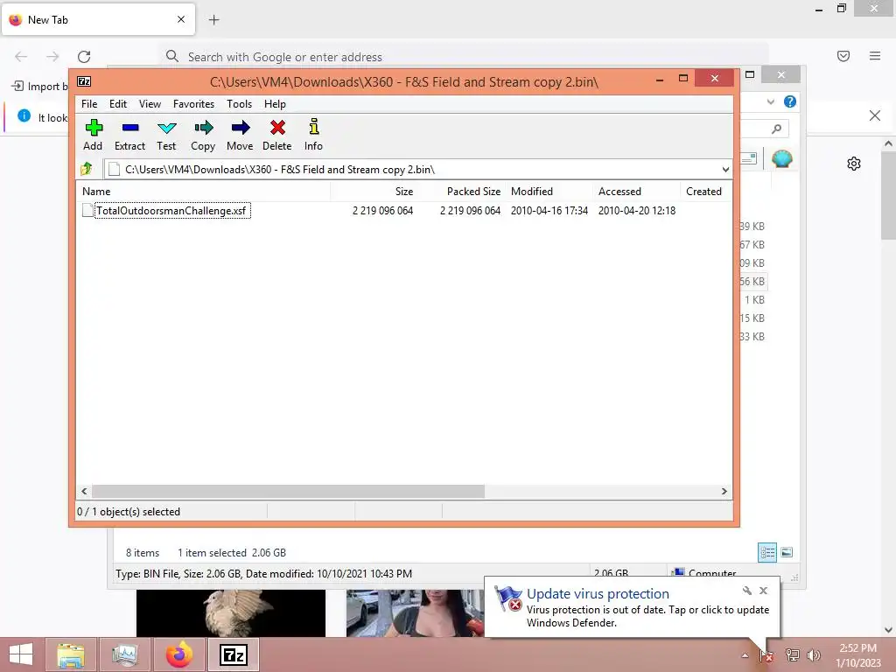Screen dimensions: 896x672
Task: Show hidden tray icons arrow
Action: pyautogui.click(x=745, y=655)
